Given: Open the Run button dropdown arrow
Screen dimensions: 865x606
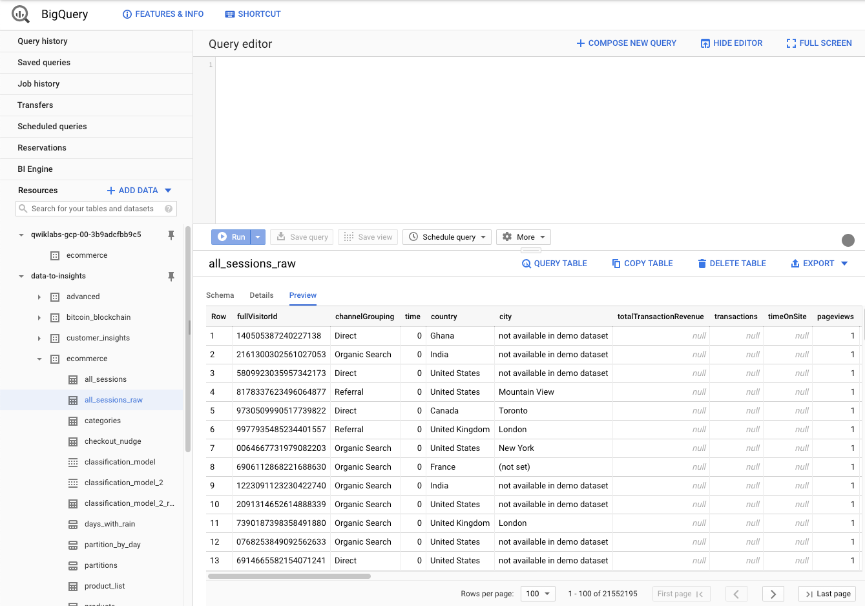Looking at the screenshot, I should [258, 237].
